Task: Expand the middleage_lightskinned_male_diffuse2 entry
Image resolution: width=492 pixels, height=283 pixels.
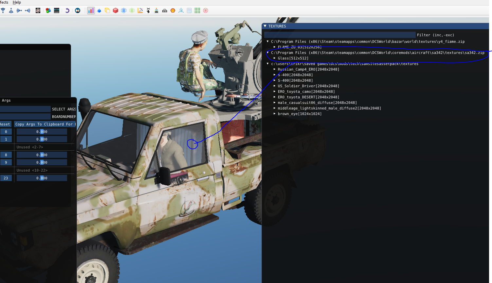Action: [x=275, y=108]
